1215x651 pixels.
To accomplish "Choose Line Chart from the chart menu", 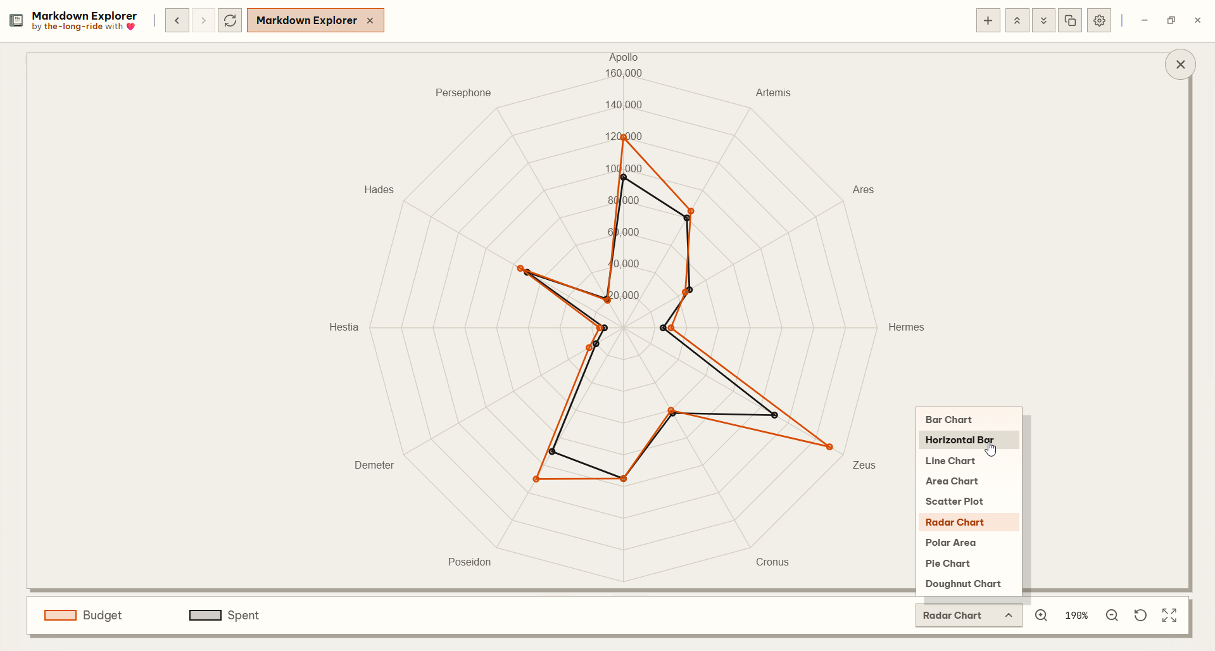I will (x=969, y=460).
